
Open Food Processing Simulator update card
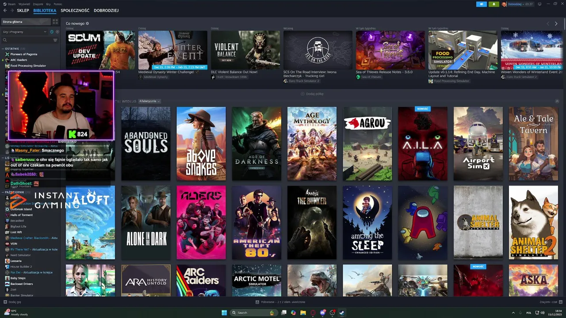pos(463,50)
